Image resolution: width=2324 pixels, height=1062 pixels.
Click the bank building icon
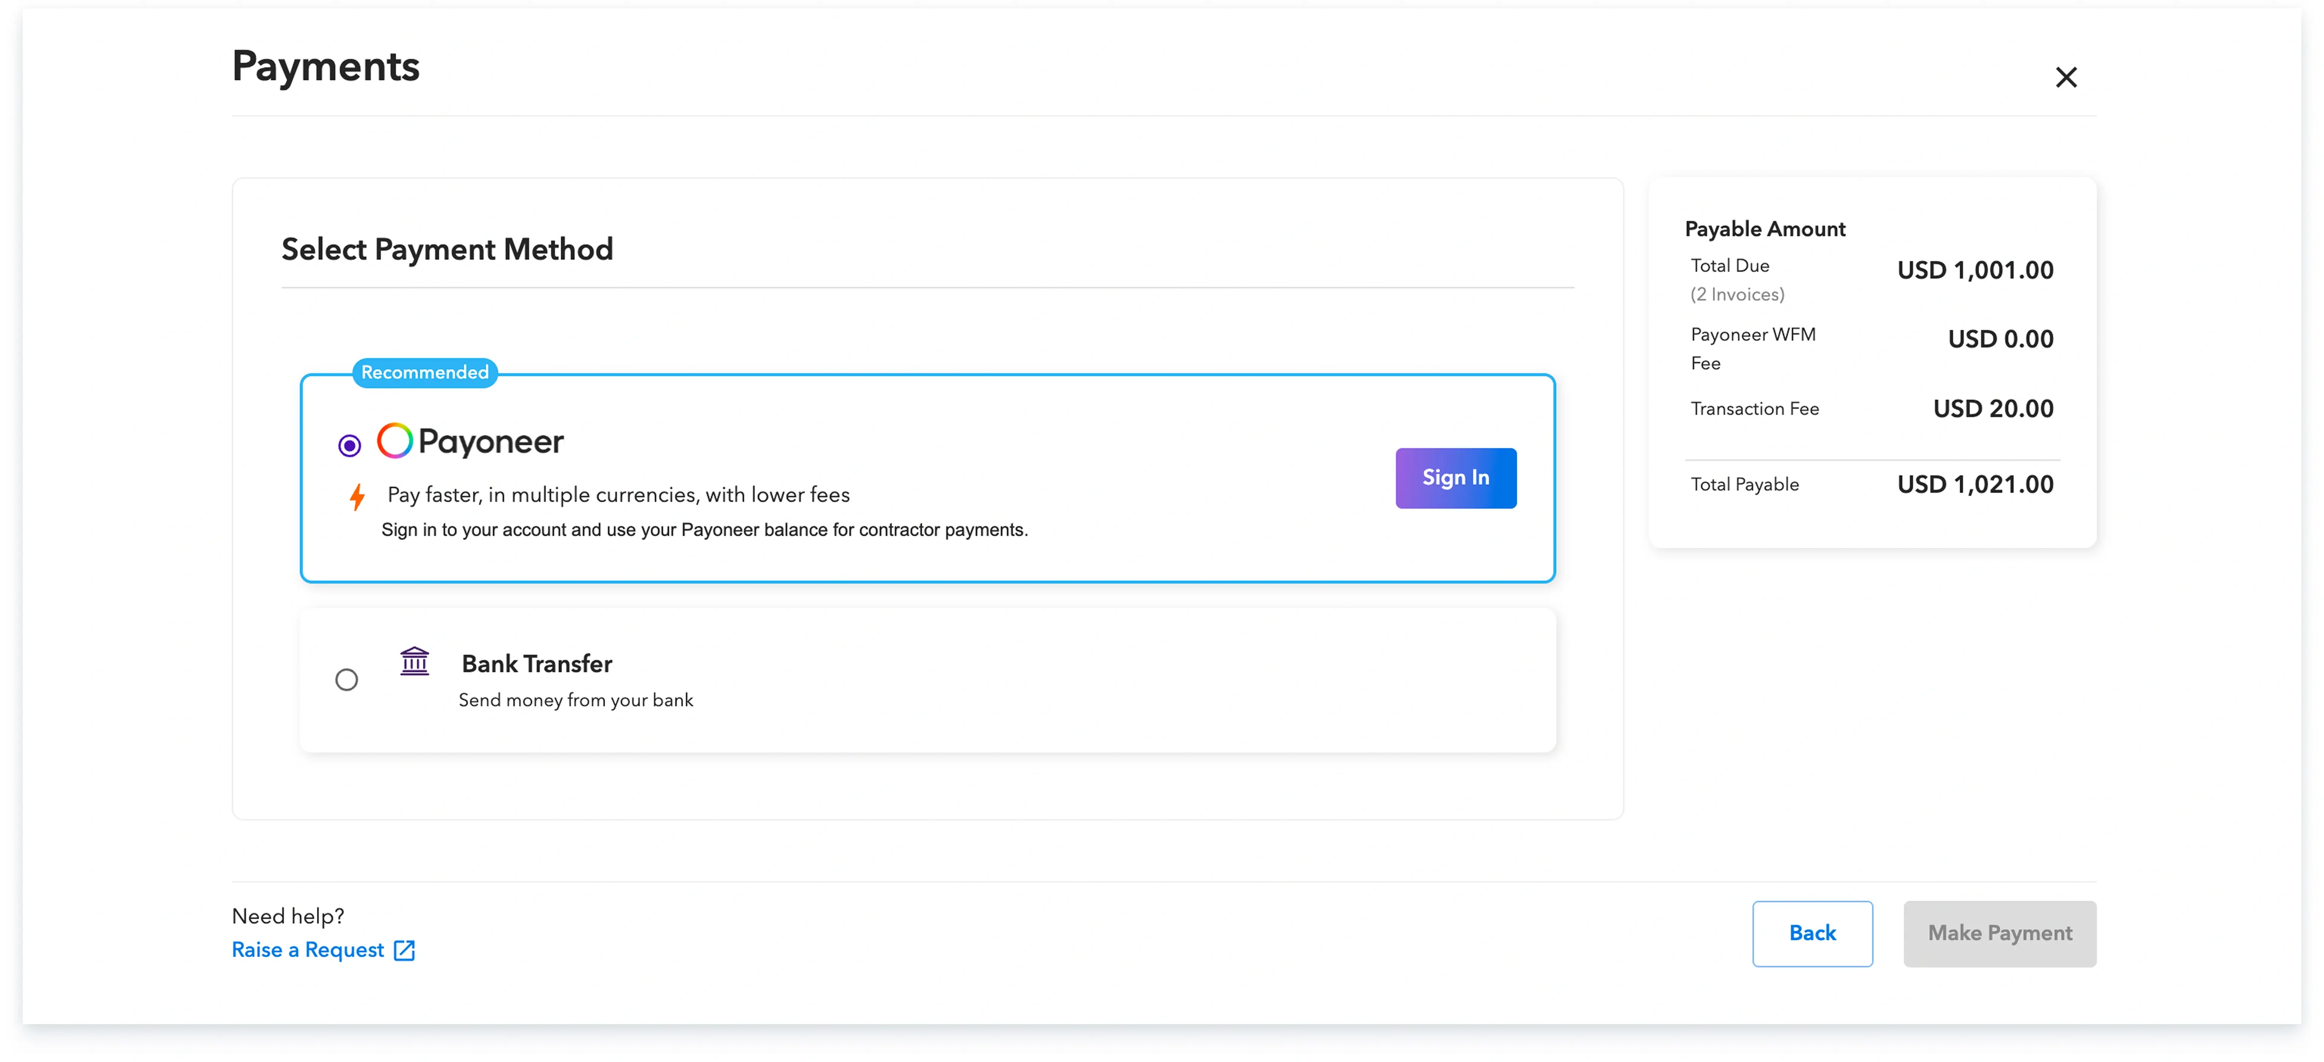point(414,661)
